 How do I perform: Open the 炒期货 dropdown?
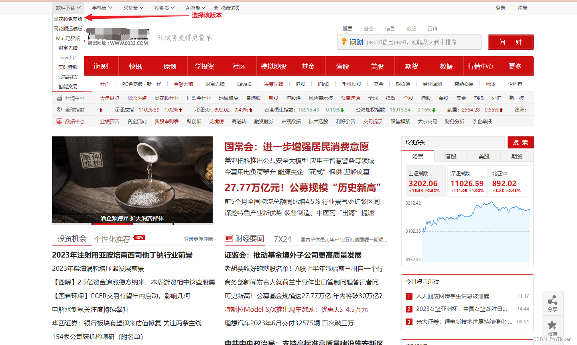tap(165, 8)
